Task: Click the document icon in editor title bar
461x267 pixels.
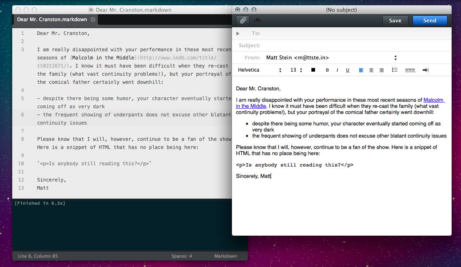Action: [x=91, y=10]
